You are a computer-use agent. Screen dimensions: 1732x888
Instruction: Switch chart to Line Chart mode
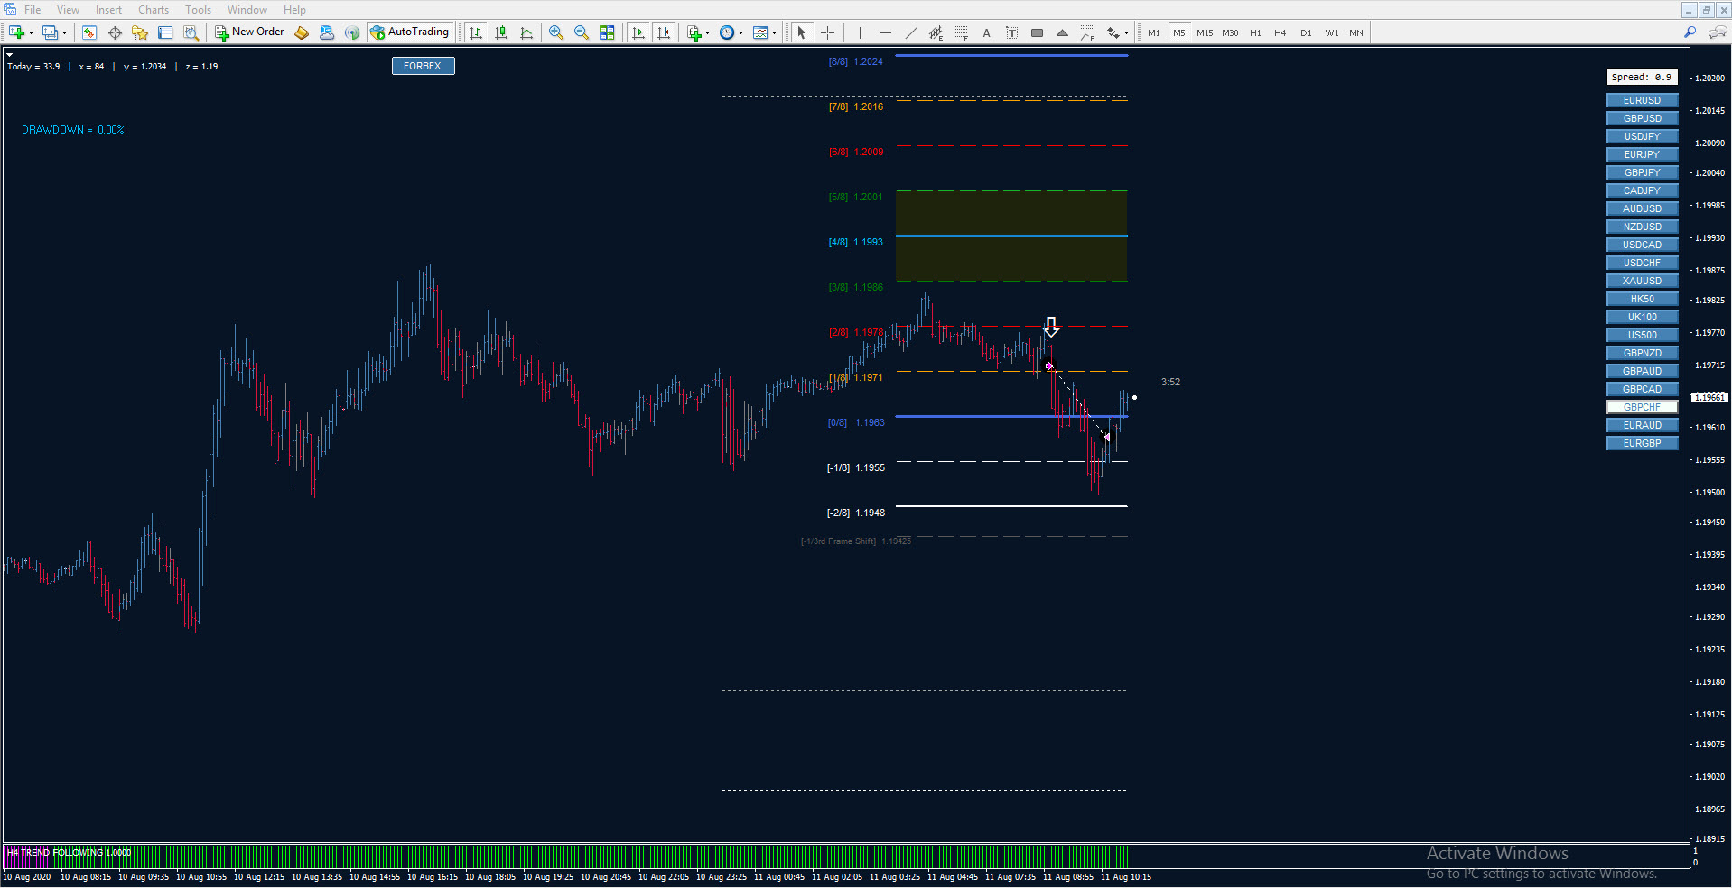[526, 32]
